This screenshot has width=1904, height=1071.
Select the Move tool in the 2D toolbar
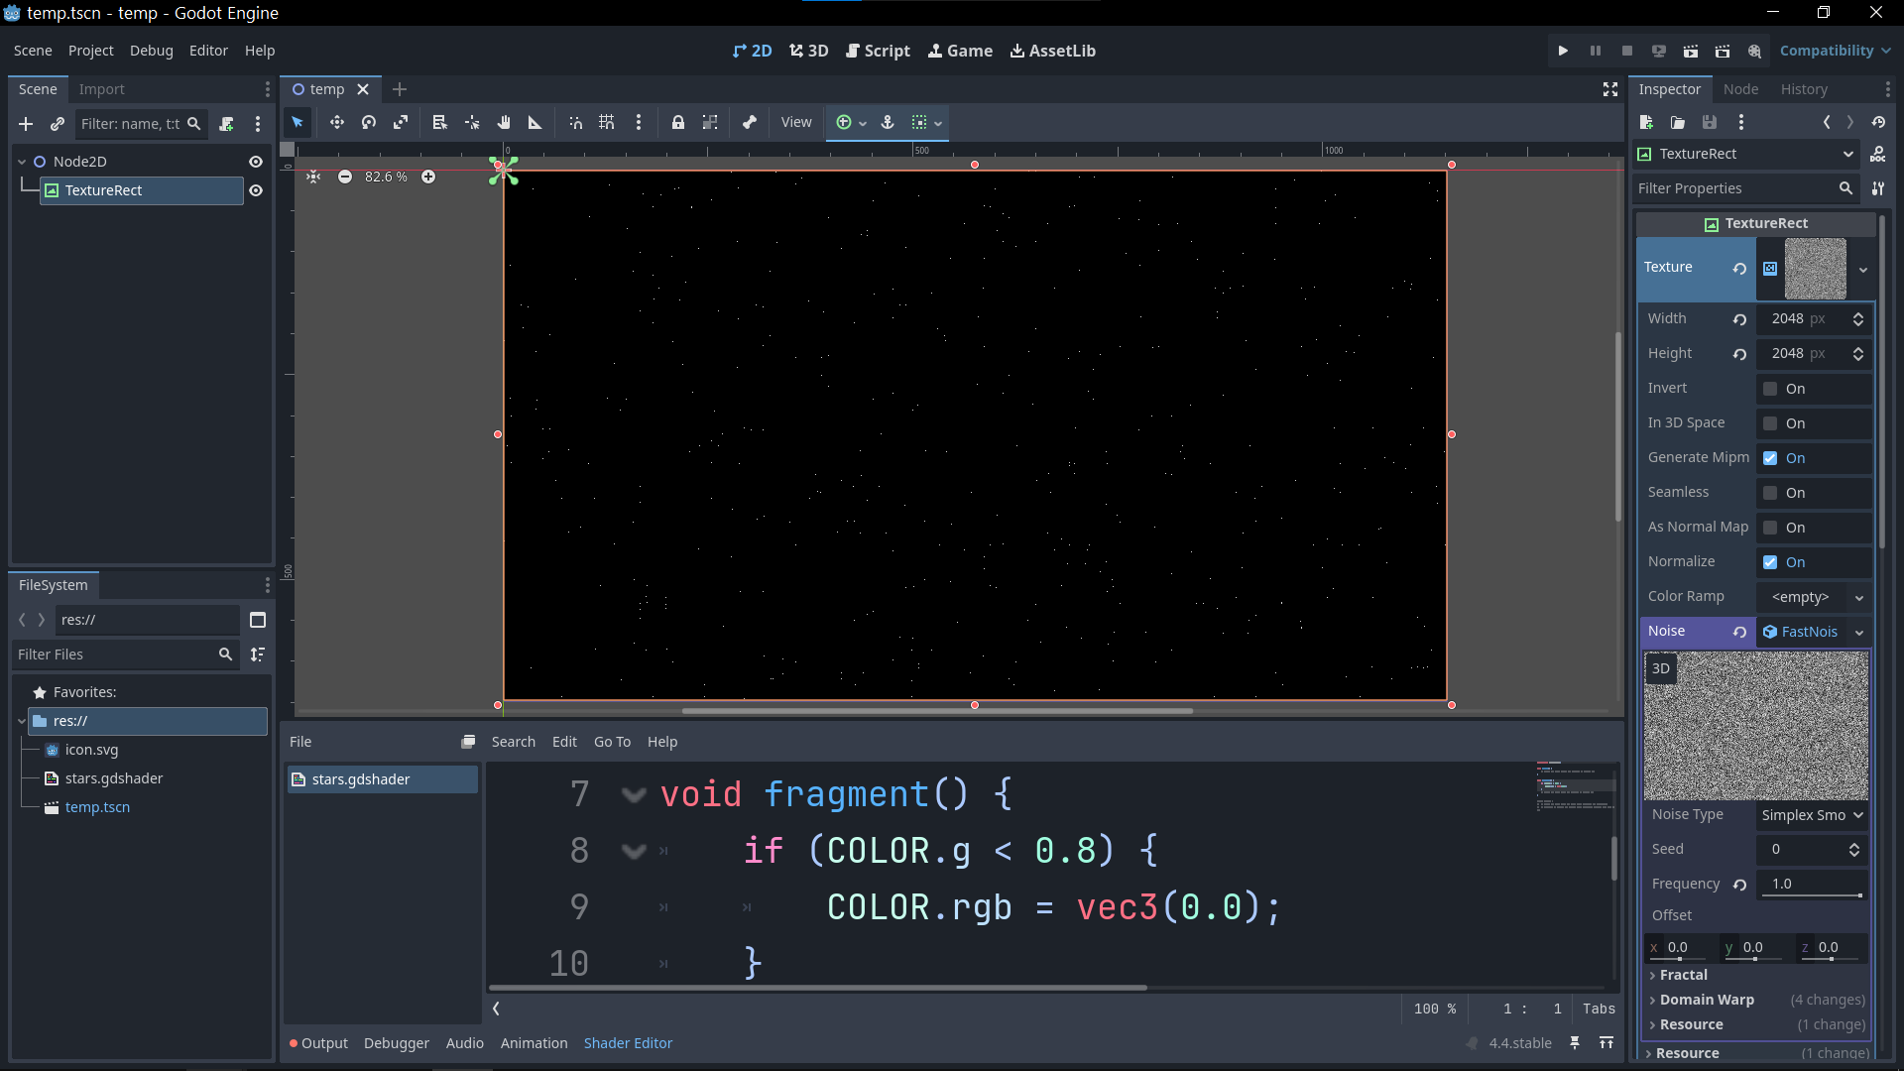[336, 122]
